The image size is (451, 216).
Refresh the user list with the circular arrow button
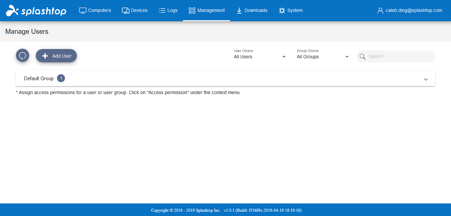tap(23, 56)
